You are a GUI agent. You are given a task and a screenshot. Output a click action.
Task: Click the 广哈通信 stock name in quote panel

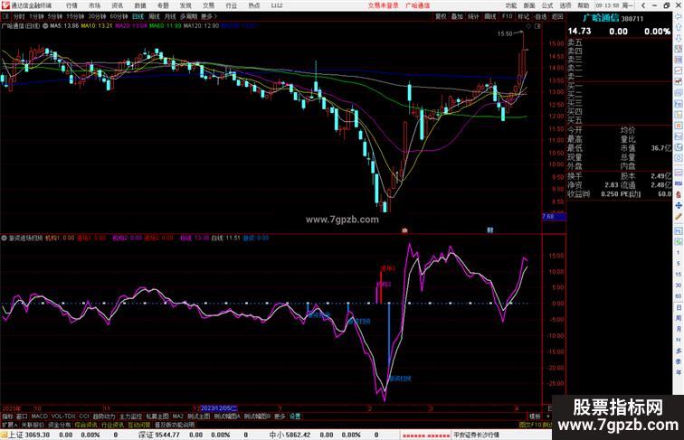tap(601, 18)
